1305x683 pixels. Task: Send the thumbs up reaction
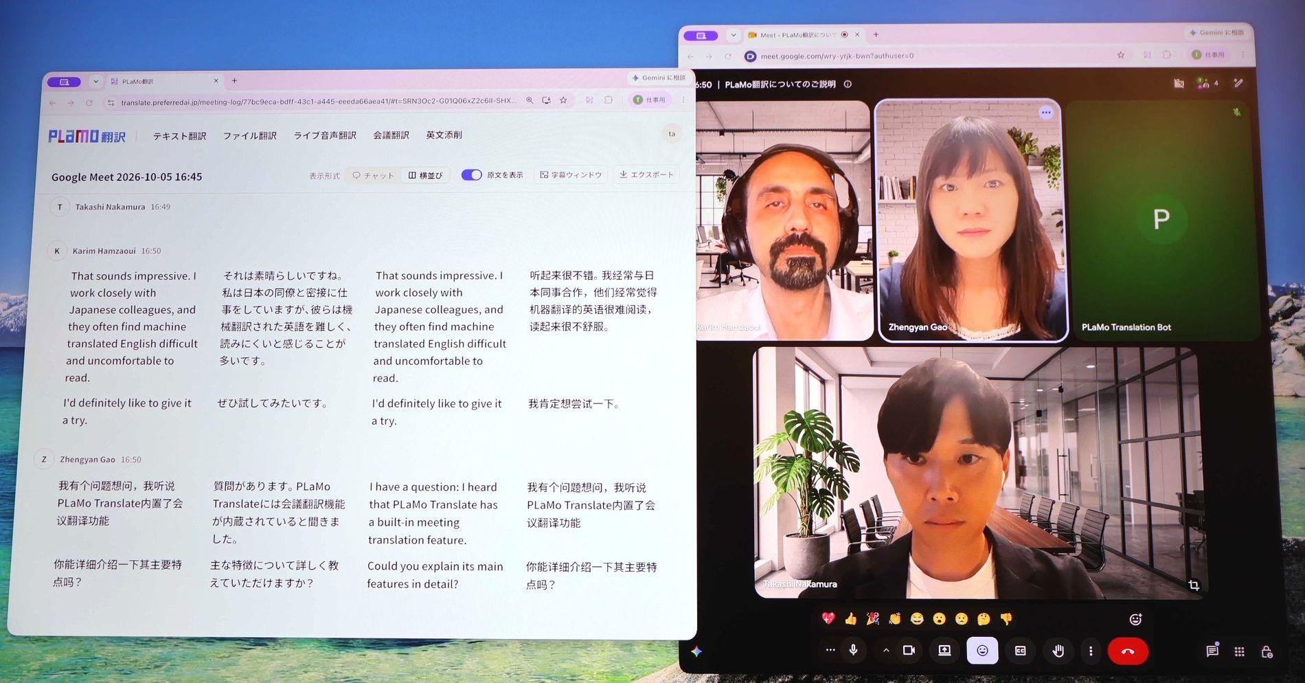(x=850, y=619)
